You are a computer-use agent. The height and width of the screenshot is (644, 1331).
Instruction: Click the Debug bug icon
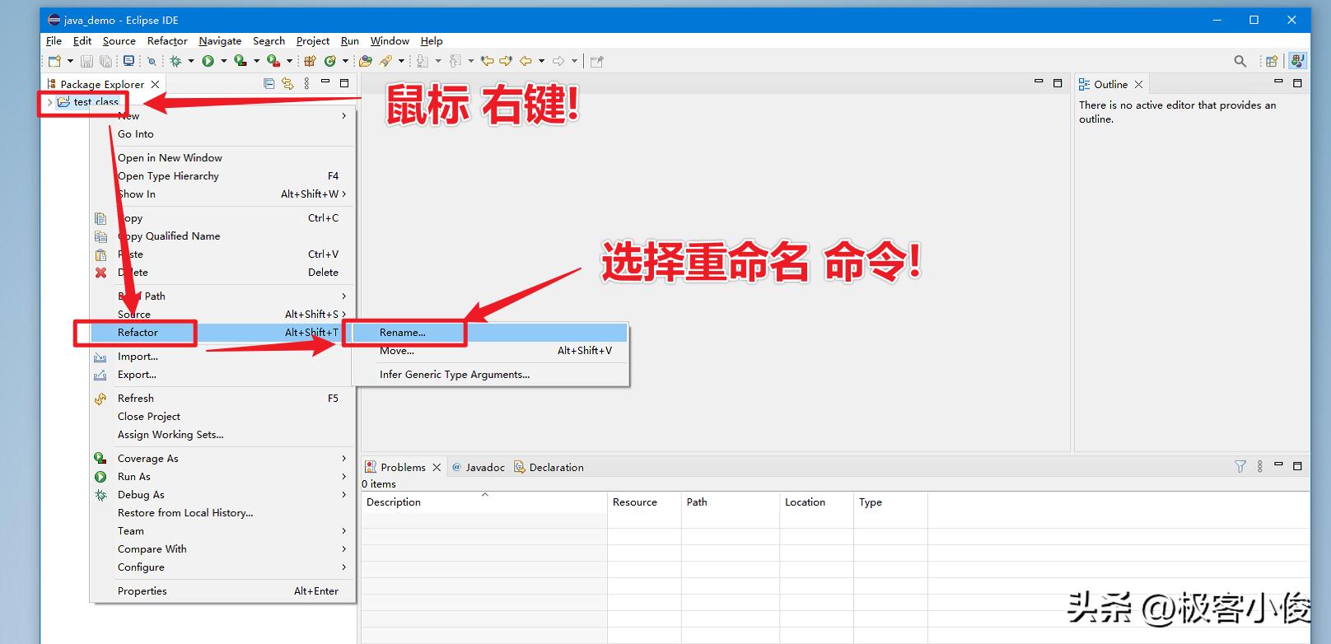175,61
